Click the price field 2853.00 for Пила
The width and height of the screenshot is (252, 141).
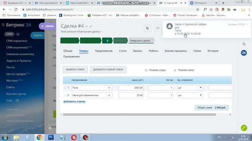pos(131,88)
